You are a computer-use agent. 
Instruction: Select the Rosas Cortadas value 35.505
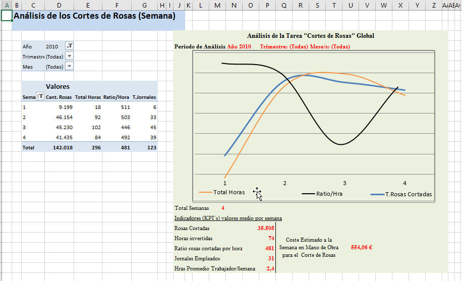coord(265,228)
